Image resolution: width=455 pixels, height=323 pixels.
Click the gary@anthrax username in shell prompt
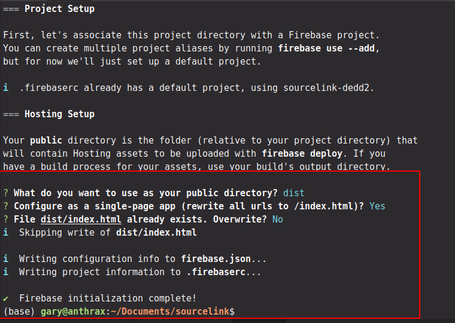[x=73, y=312]
